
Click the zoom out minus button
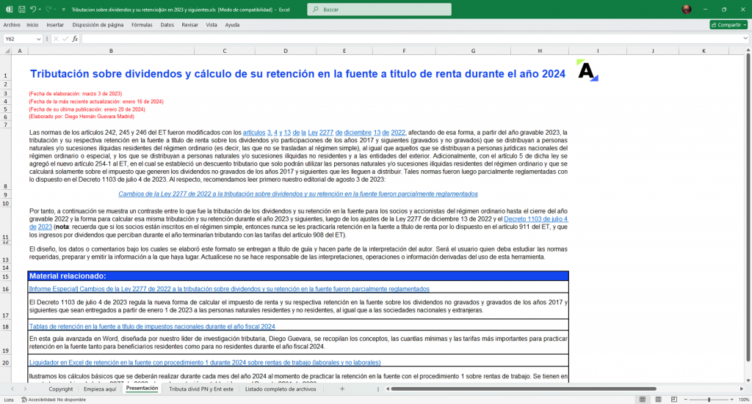coord(686,400)
